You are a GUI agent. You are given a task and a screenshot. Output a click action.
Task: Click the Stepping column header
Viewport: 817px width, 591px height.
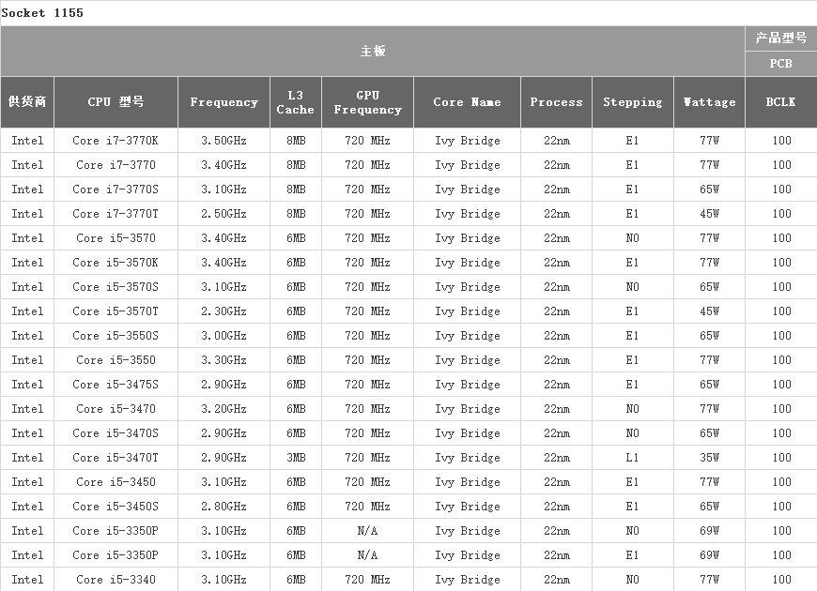pos(633,102)
